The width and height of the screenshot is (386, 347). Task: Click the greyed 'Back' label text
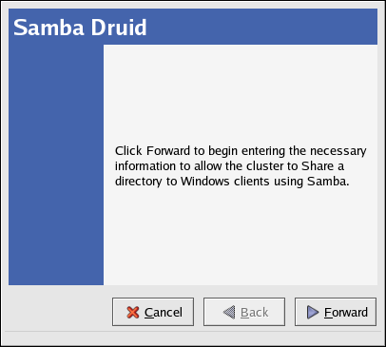point(254,313)
